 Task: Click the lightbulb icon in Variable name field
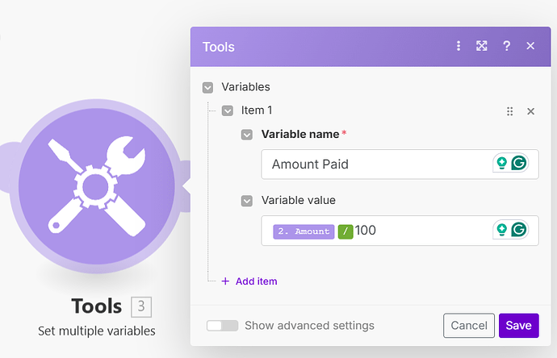(x=501, y=164)
